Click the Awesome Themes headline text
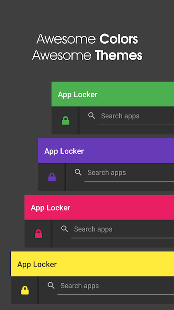The height and width of the screenshot is (310, 174). [87, 55]
